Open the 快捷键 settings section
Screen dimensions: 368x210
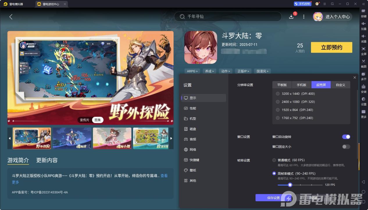pyautogui.click(x=203, y=160)
